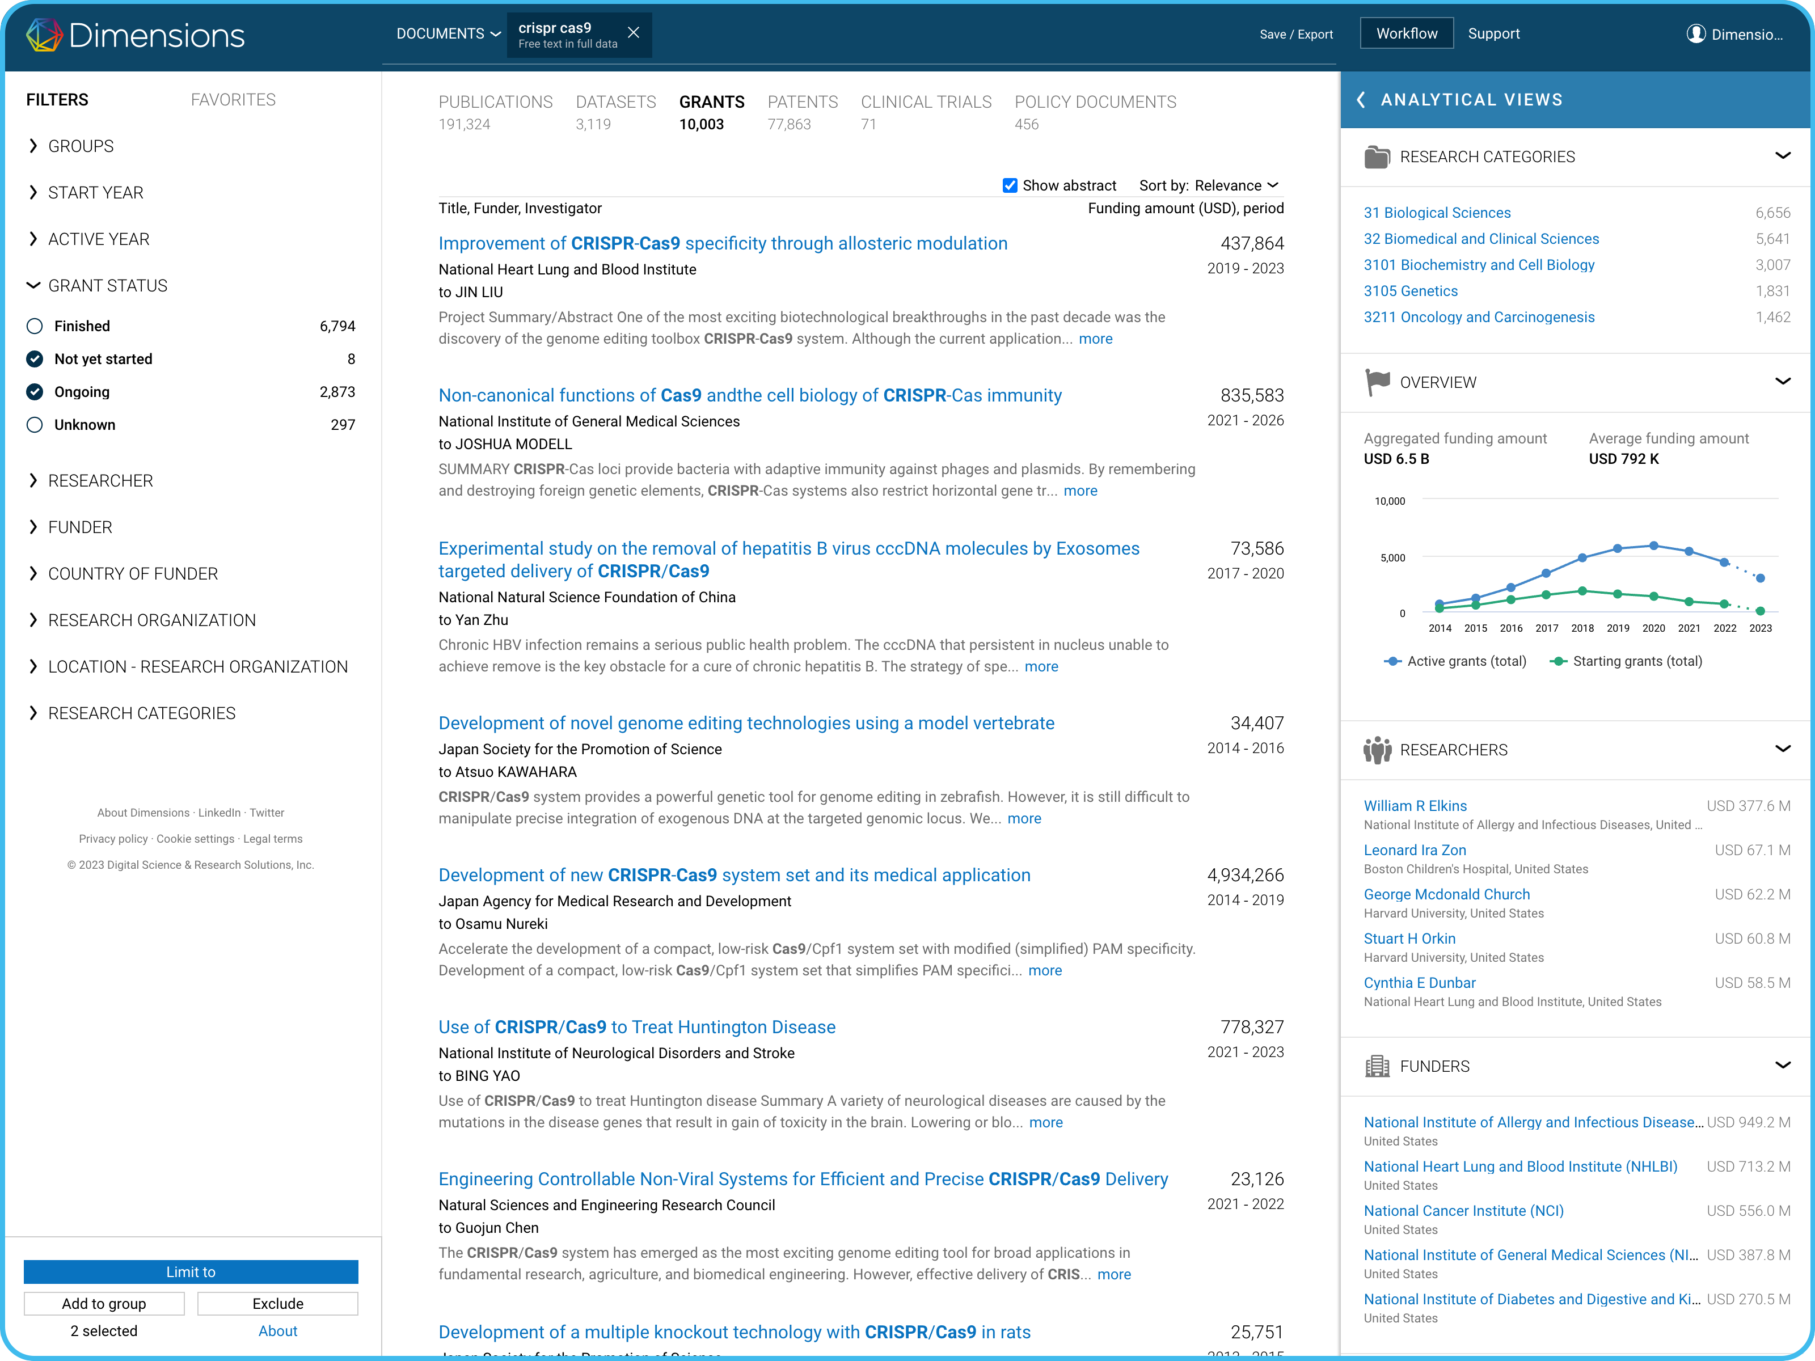Open the Documents search scope dropdown

click(x=448, y=33)
